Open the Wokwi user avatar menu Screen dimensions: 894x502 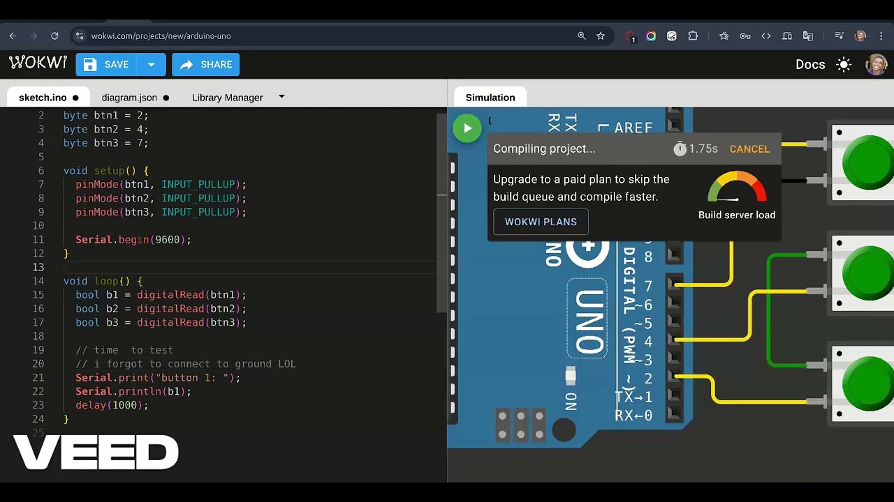[x=877, y=65]
